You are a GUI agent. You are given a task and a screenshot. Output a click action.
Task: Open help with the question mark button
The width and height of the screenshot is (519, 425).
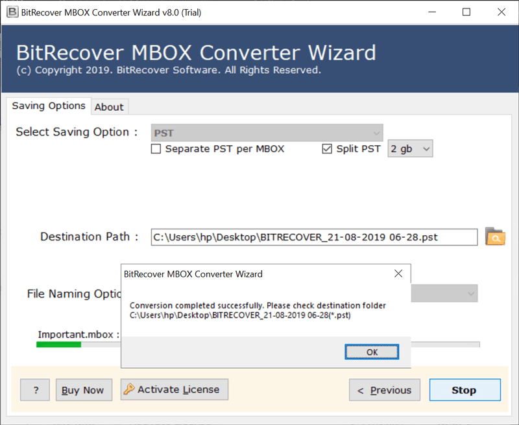[35, 390]
